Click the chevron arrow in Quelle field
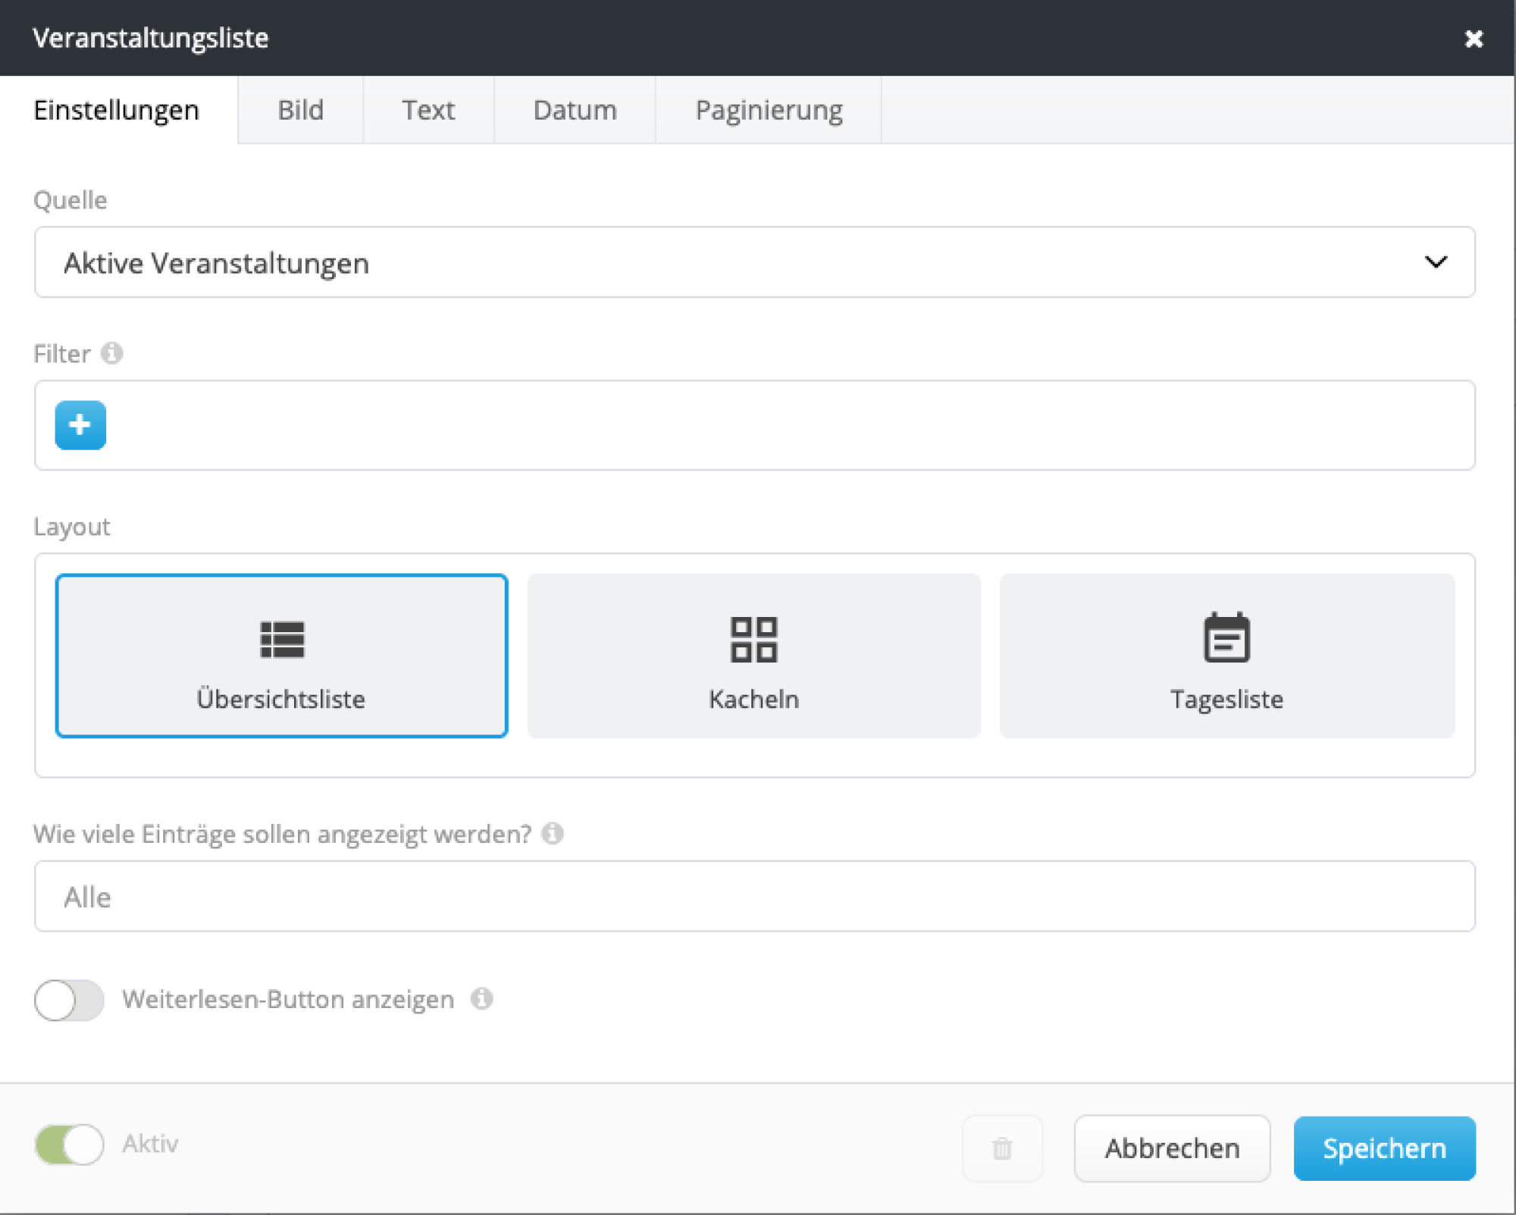 1436,262
